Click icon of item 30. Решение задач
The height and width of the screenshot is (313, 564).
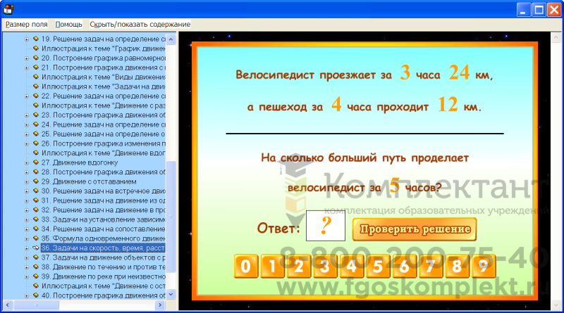coord(36,191)
